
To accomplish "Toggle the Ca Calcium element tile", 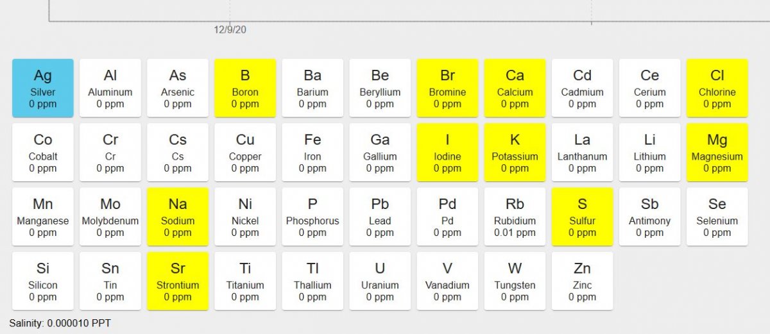I will [x=515, y=88].
